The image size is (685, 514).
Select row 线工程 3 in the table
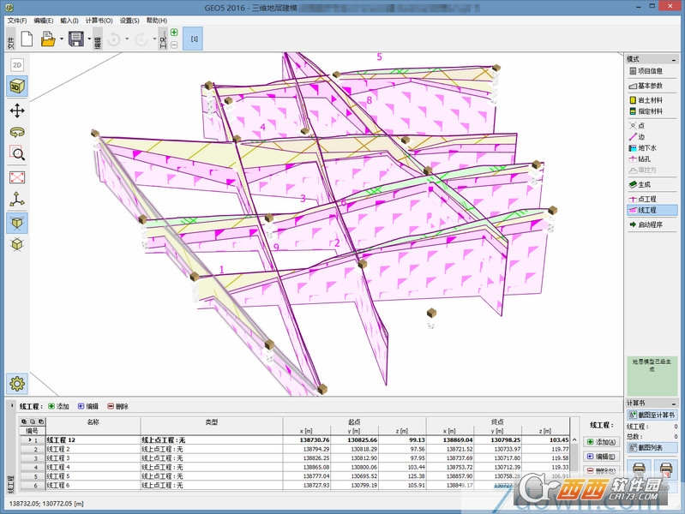(295, 458)
